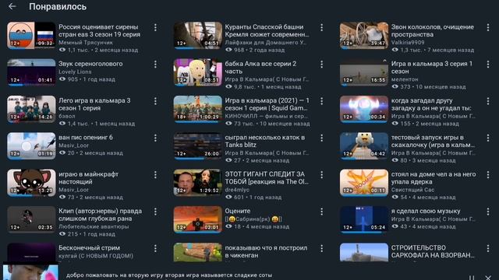The image size is (499, 280).
Task: Open options menu for 'Россия оценивает сирены' video
Action: point(155,28)
